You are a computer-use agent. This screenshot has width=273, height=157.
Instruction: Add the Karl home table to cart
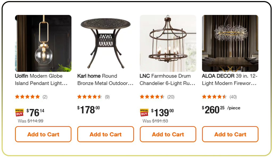[105, 134]
